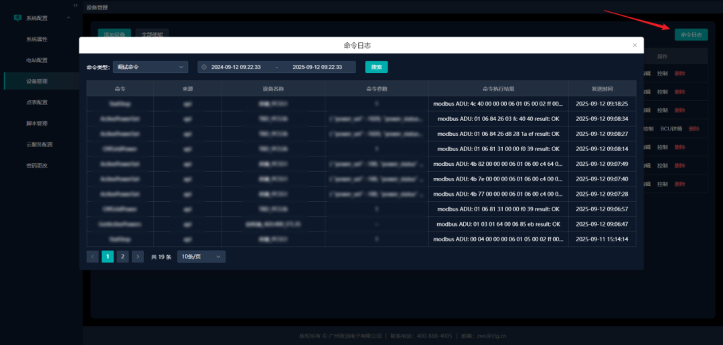Viewport: 723px width, 345px height.
Task: Click 删除 in the BCU详情 row
Action: 694,129
